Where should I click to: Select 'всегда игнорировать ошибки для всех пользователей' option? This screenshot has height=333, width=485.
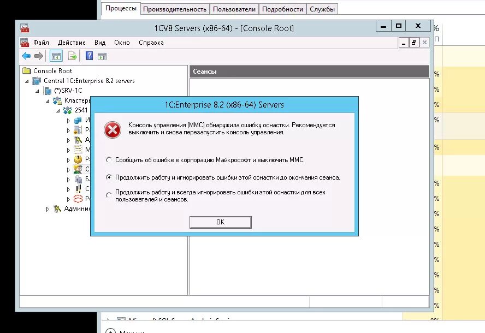[109, 195]
